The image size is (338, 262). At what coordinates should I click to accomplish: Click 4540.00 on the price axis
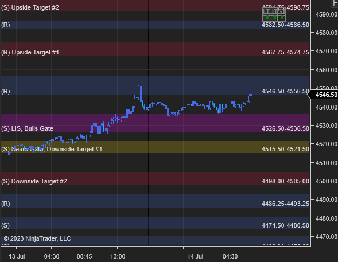pos(327,107)
